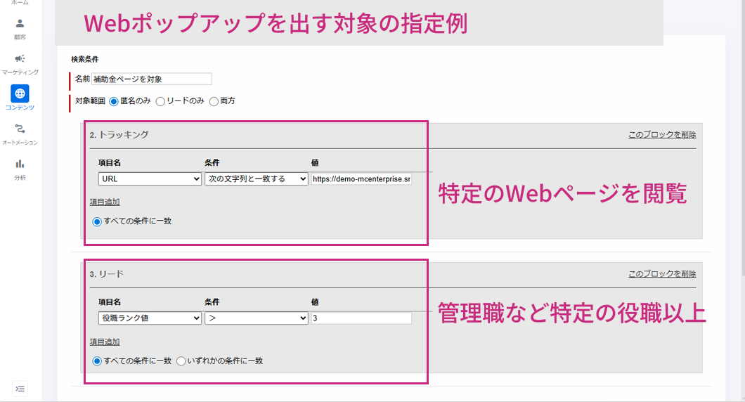This screenshot has width=745, height=402.
Task: Open the URL 項目名 dropdown
Action: 150,179
